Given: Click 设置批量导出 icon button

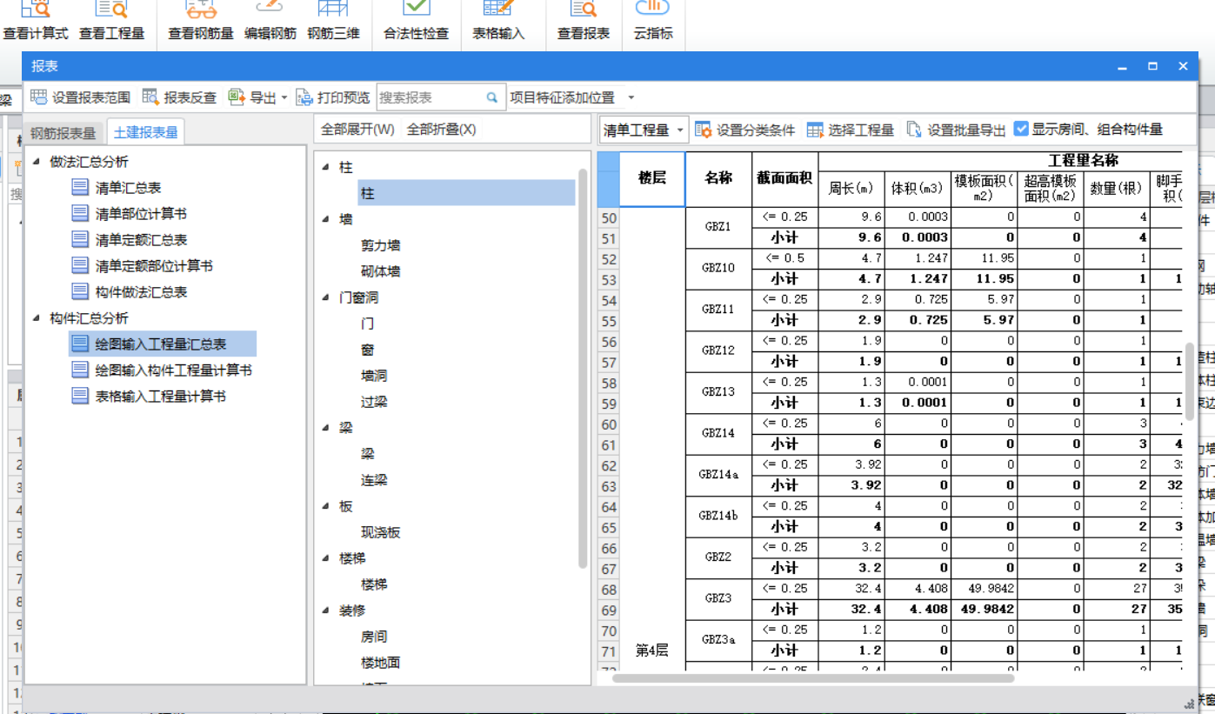Looking at the screenshot, I should click(914, 130).
